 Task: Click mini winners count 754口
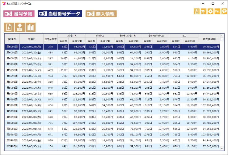click(176, 76)
